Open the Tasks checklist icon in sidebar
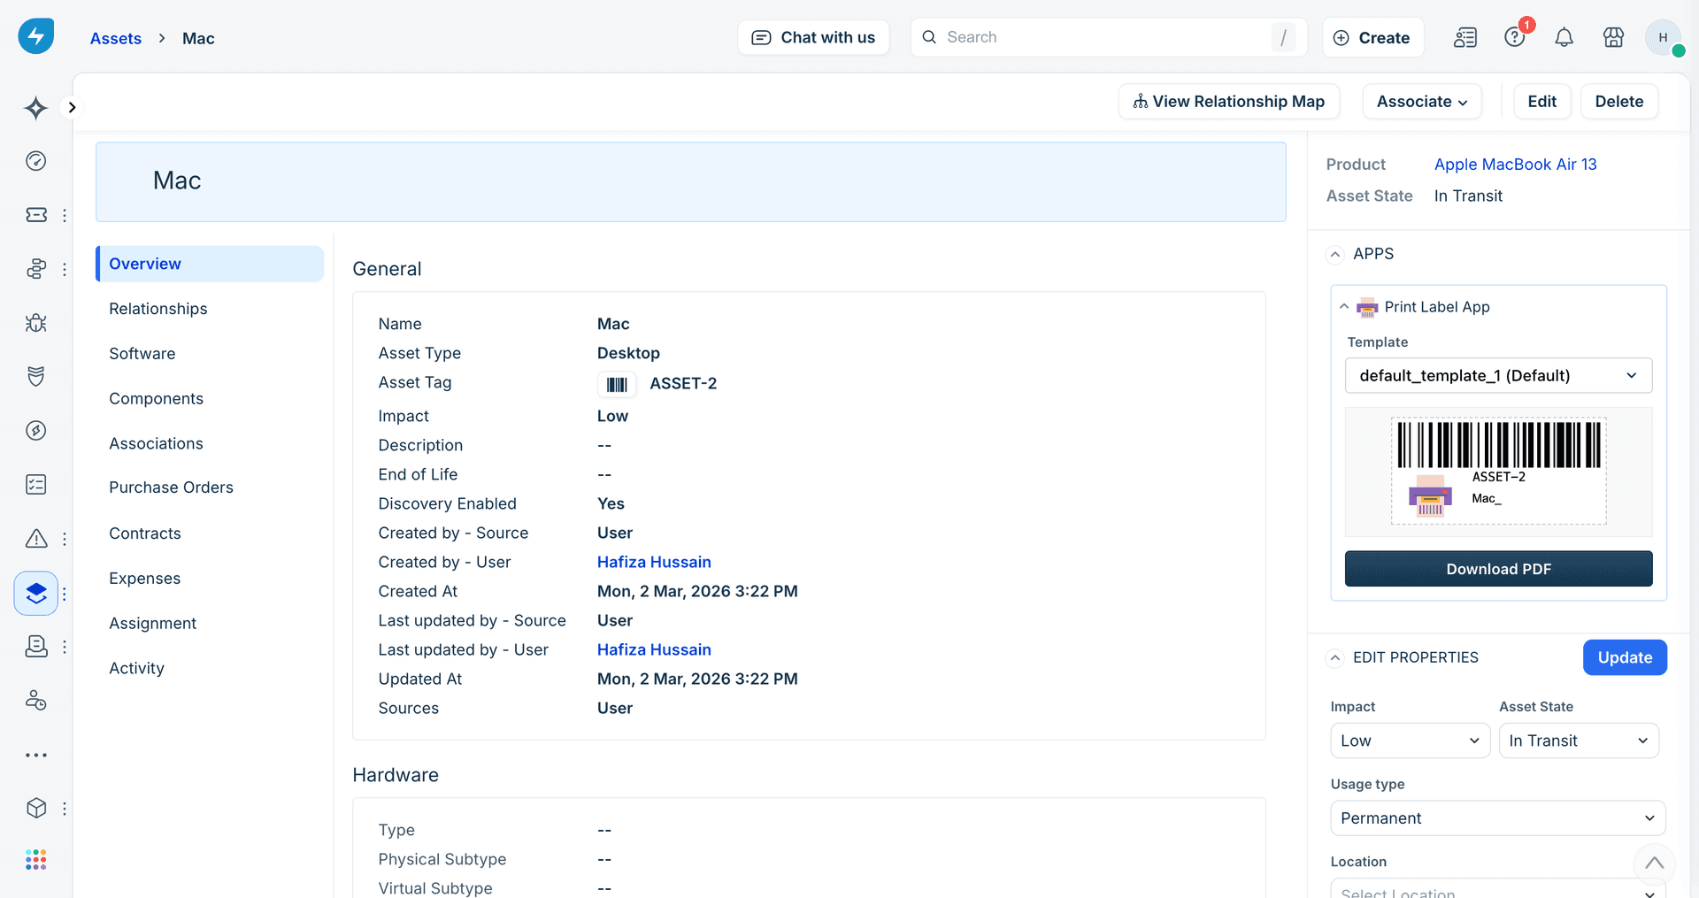The height and width of the screenshot is (898, 1699). click(36, 485)
